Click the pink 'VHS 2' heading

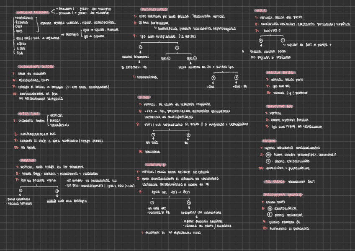tap(260, 10)
